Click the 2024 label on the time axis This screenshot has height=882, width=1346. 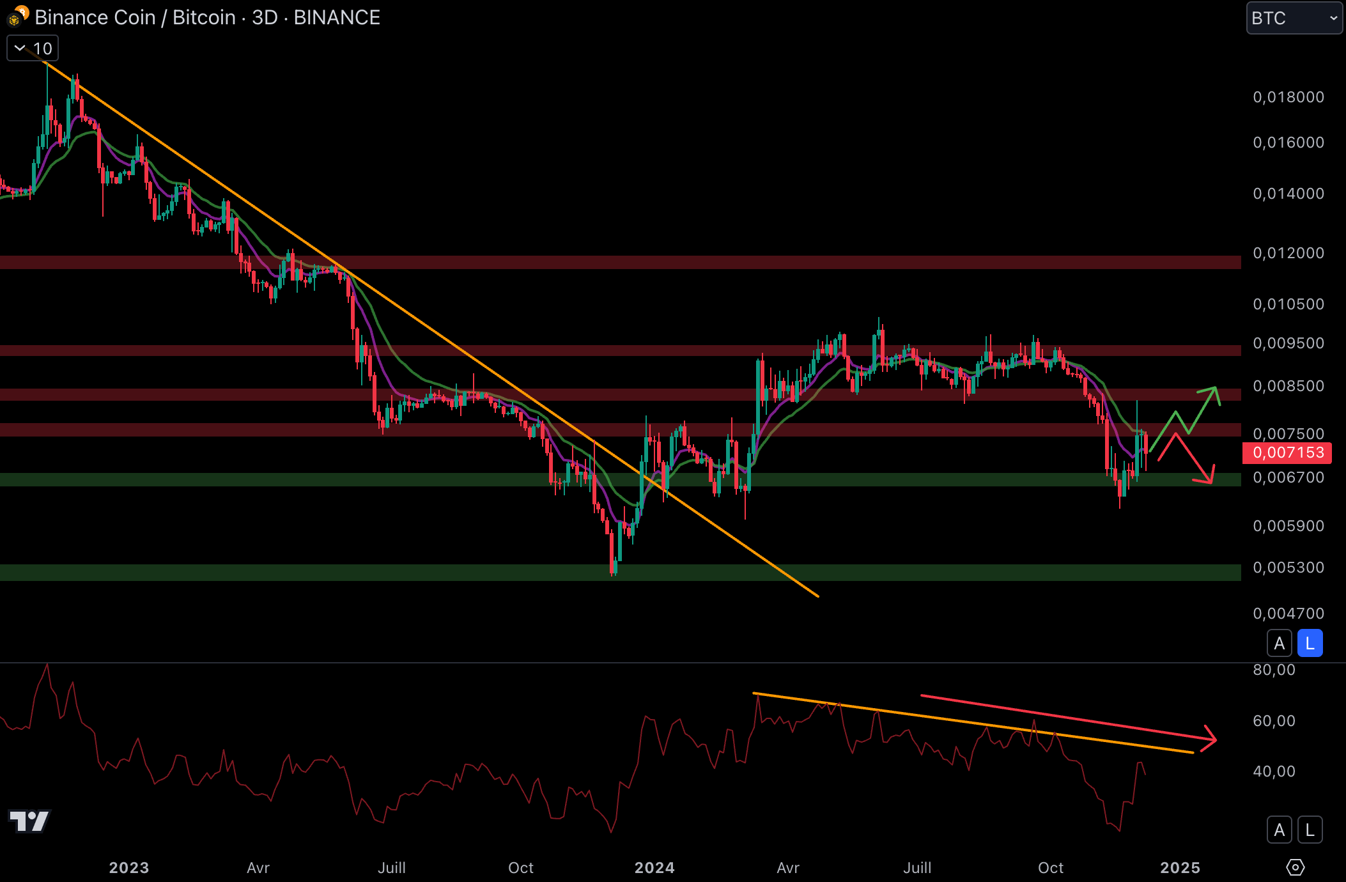[654, 867]
